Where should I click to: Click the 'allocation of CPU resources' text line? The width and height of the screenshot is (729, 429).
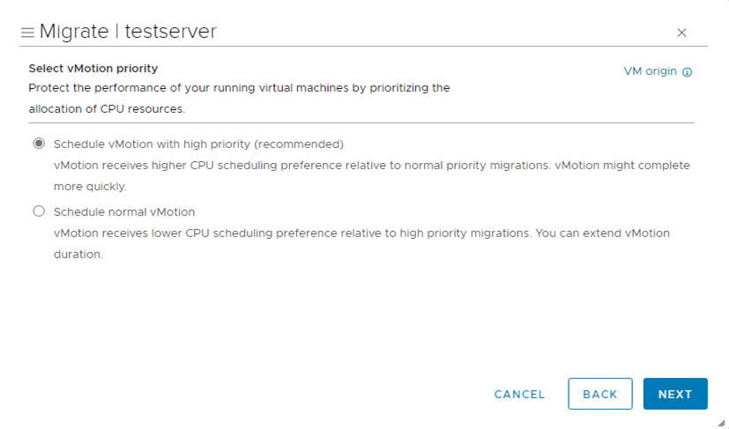(107, 108)
